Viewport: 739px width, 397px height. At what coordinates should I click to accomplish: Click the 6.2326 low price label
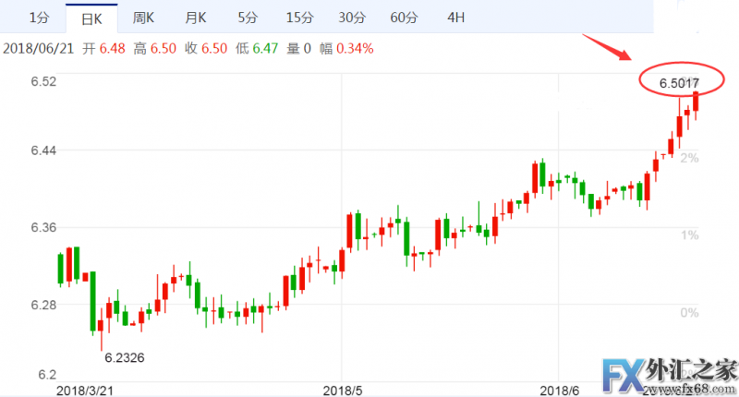pyautogui.click(x=123, y=357)
